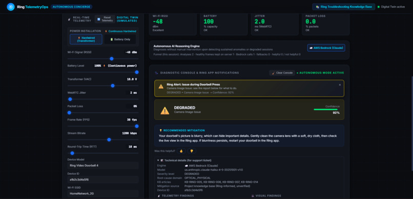Click the confidence progress bar
This screenshot has width=413, height=199.
pos(326,109)
